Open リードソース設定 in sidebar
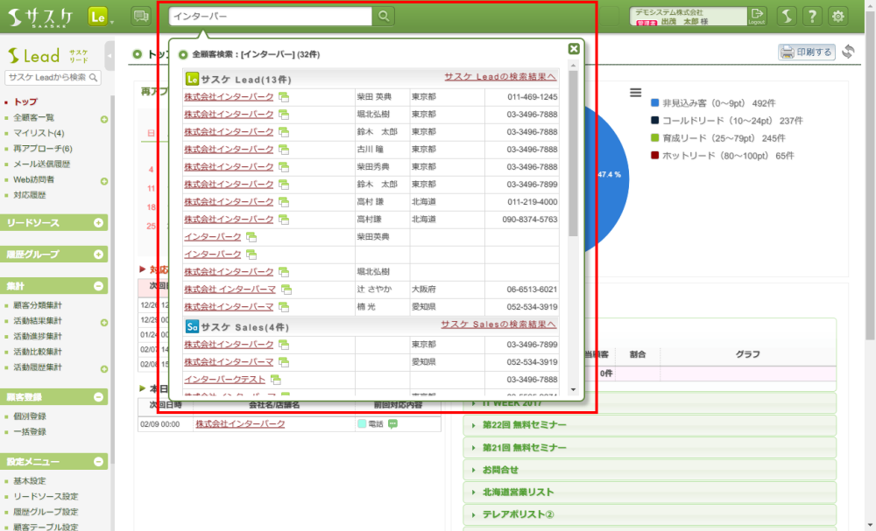 46,496
